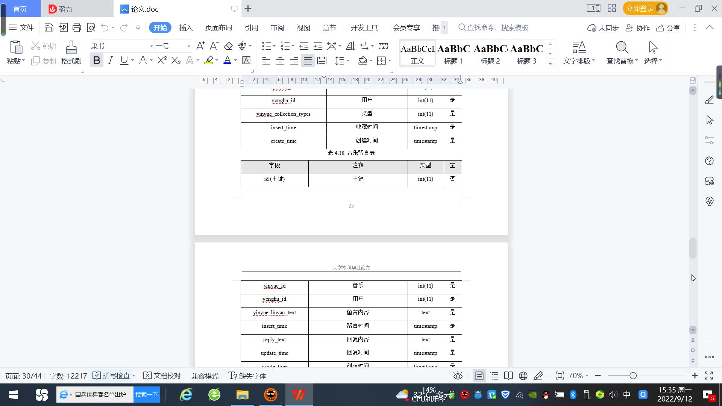Align text to the right
This screenshot has height=406, width=722.
pos(294,61)
